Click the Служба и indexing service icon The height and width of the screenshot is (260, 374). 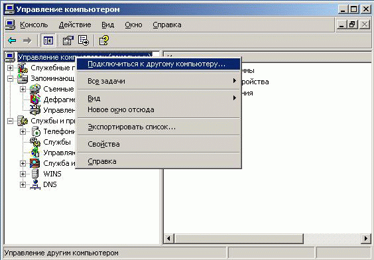[x=35, y=163]
